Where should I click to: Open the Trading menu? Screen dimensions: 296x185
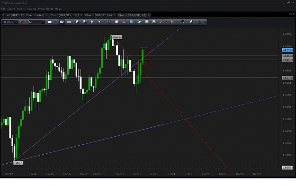[x=31, y=9]
